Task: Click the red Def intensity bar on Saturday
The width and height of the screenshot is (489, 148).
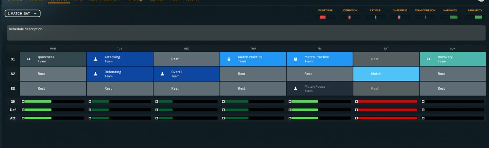Action: point(387,110)
